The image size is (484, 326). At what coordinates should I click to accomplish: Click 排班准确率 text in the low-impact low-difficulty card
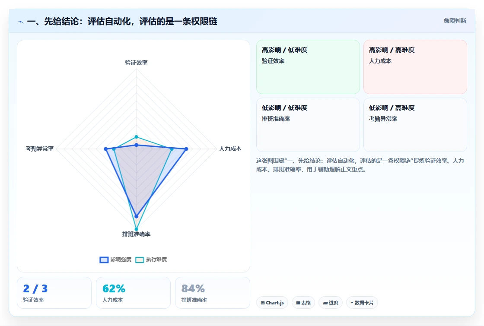(276, 119)
